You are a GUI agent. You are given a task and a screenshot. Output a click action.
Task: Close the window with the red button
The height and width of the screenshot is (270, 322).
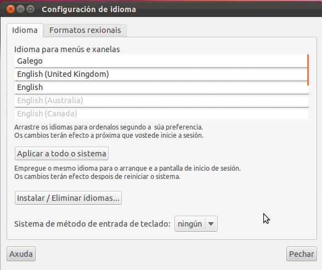[10, 9]
